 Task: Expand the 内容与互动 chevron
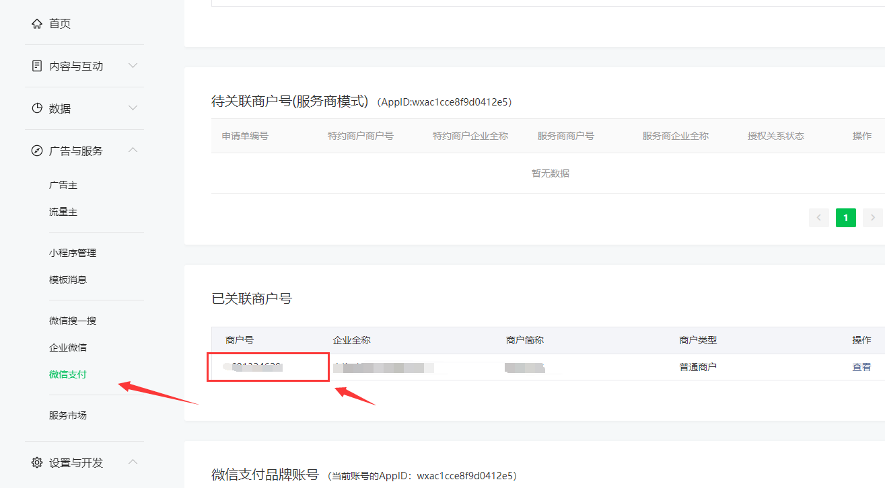point(133,66)
